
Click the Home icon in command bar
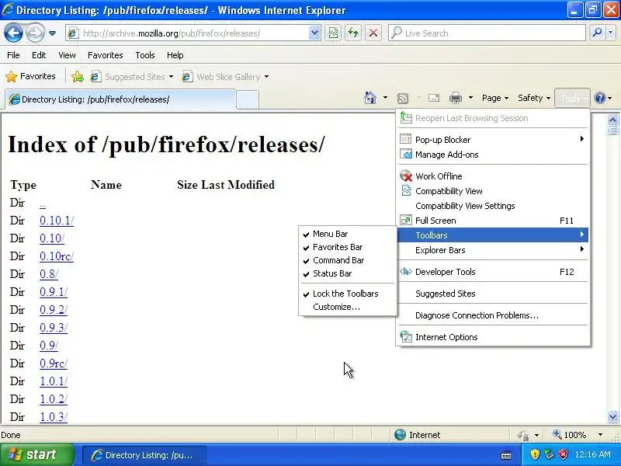point(370,98)
